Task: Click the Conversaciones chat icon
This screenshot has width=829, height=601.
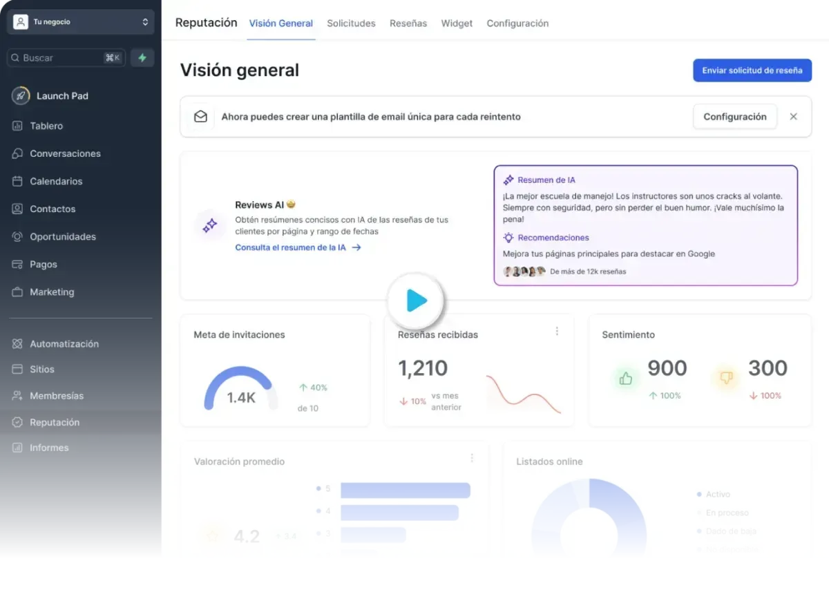Action: pyautogui.click(x=17, y=153)
